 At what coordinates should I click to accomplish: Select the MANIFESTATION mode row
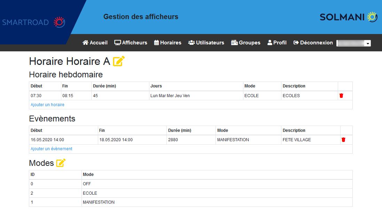(x=99, y=202)
